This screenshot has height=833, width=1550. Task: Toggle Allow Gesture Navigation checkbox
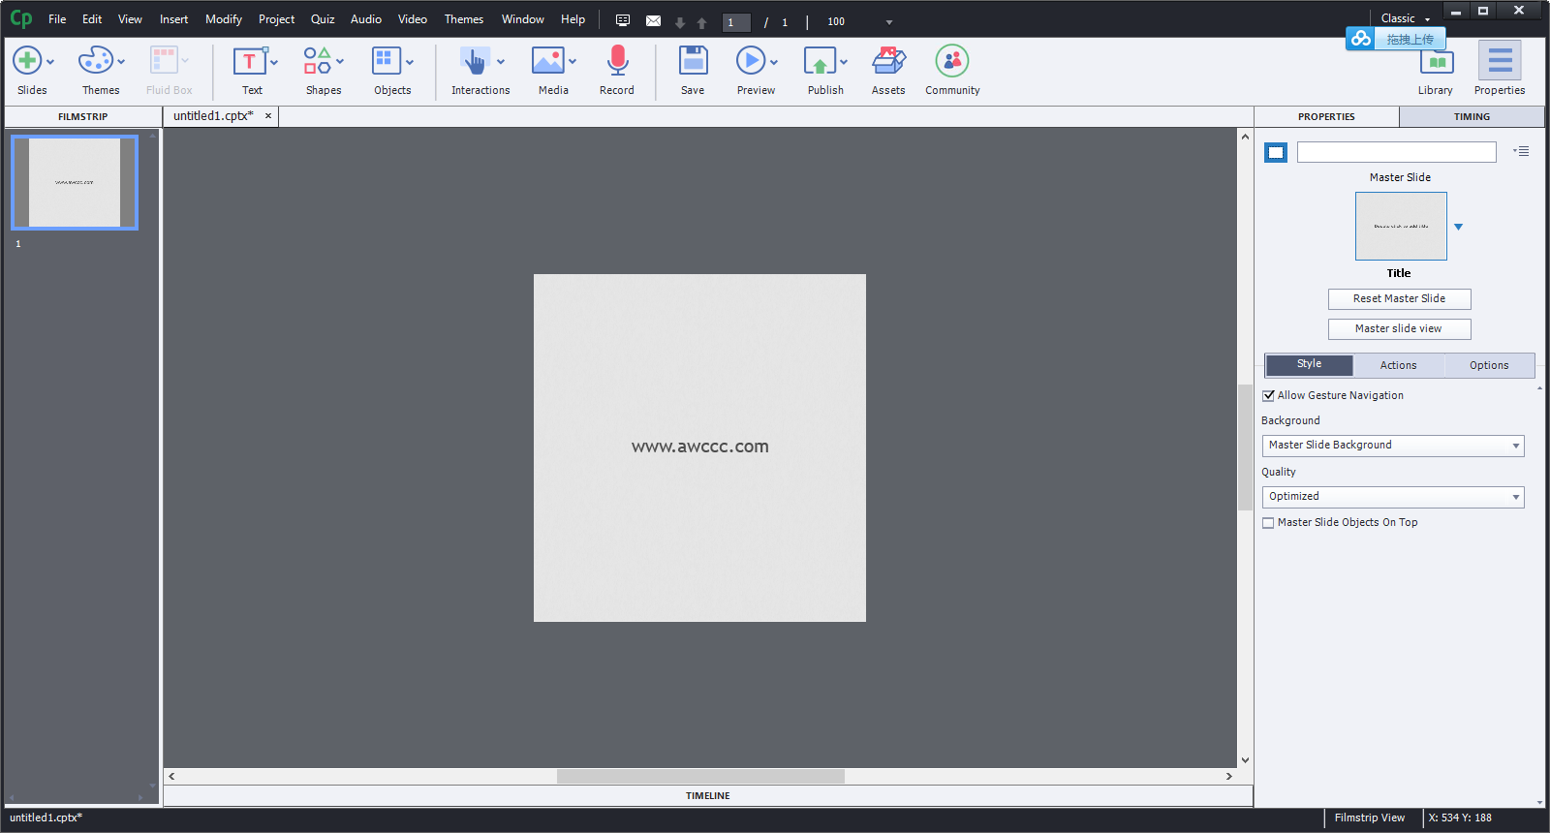coord(1268,395)
